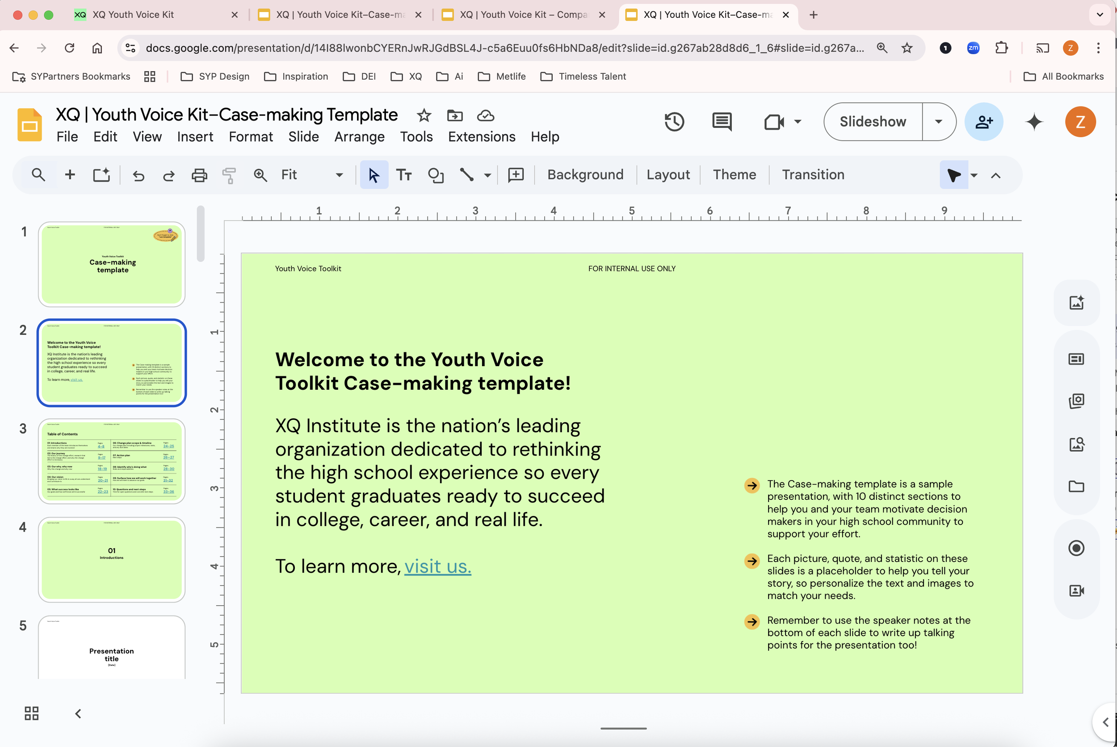Select the text box tool
The width and height of the screenshot is (1117, 747).
tap(404, 175)
